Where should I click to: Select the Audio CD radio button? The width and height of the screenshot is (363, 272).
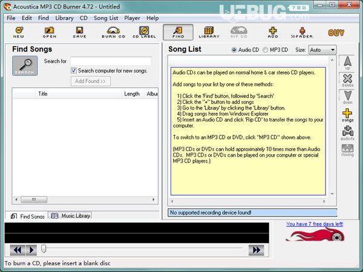tap(234, 50)
